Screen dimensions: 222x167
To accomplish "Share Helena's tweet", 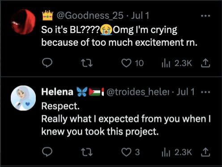I will point(205,152).
